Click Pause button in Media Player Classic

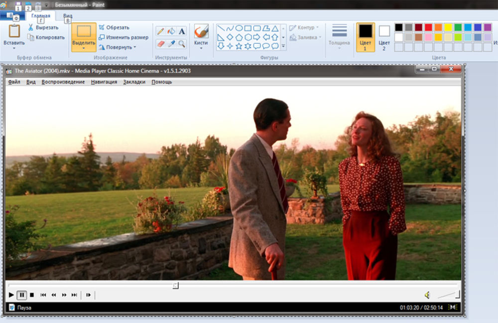pos(21,295)
